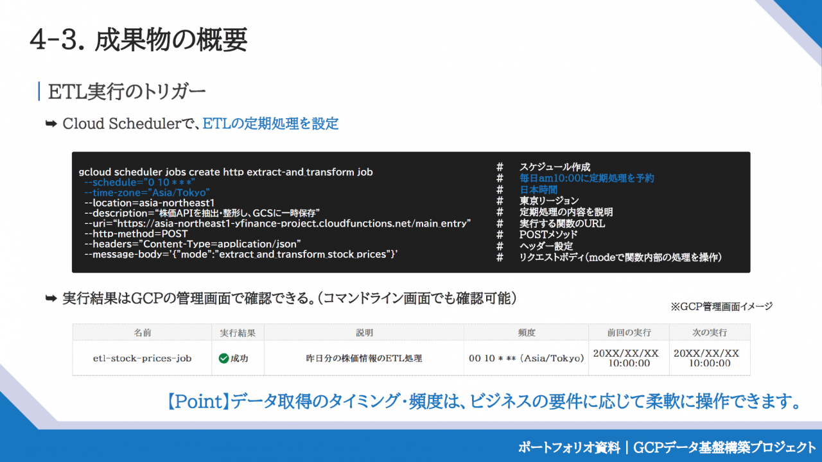This screenshot has width=822, height=462.
Task: Click the job name 'etl-stock-prices-job'
Action: pos(143,358)
